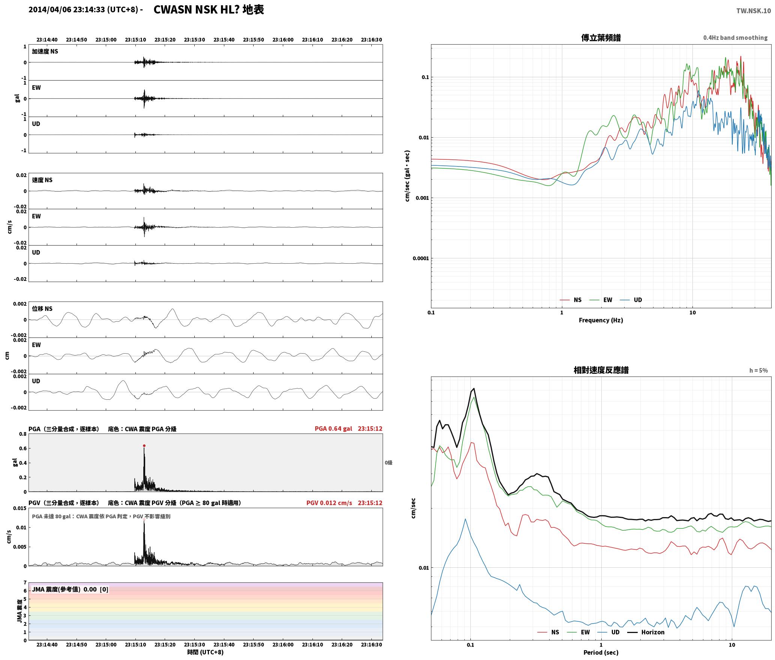Click the red PGA peak marker dot

144,446
